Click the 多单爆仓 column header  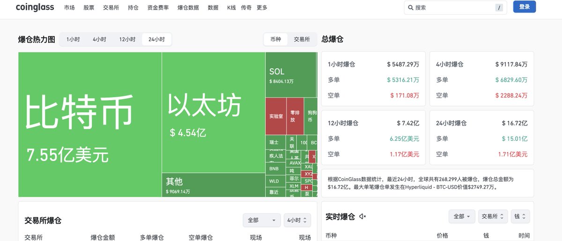click(x=152, y=237)
